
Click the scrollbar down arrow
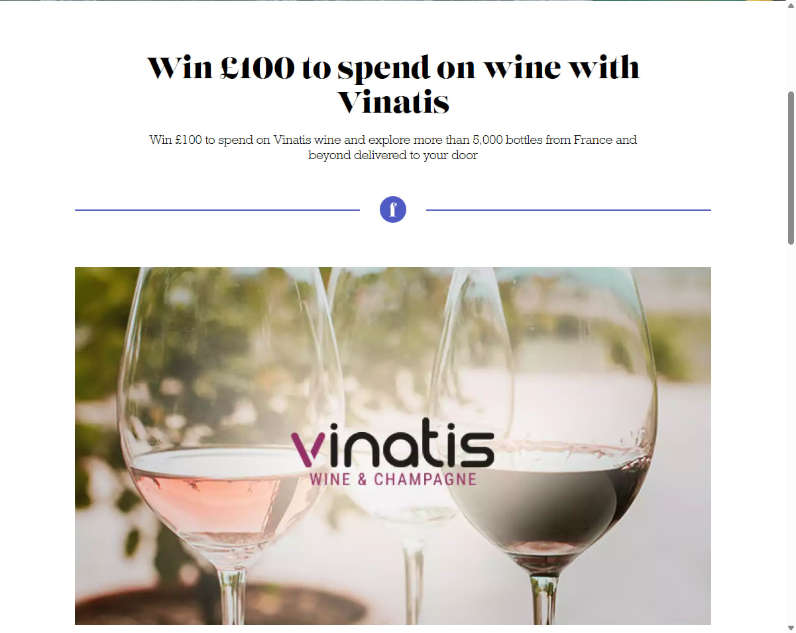pyautogui.click(x=791, y=628)
